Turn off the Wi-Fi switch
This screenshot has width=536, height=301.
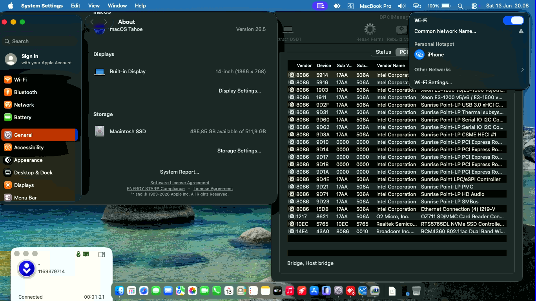point(513,20)
